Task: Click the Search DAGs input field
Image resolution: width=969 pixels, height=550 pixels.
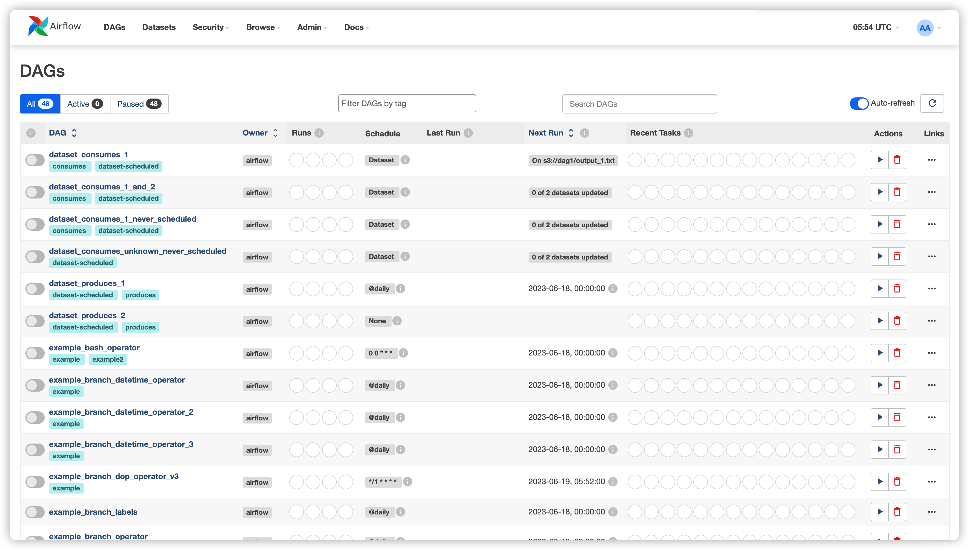Action: coord(639,104)
